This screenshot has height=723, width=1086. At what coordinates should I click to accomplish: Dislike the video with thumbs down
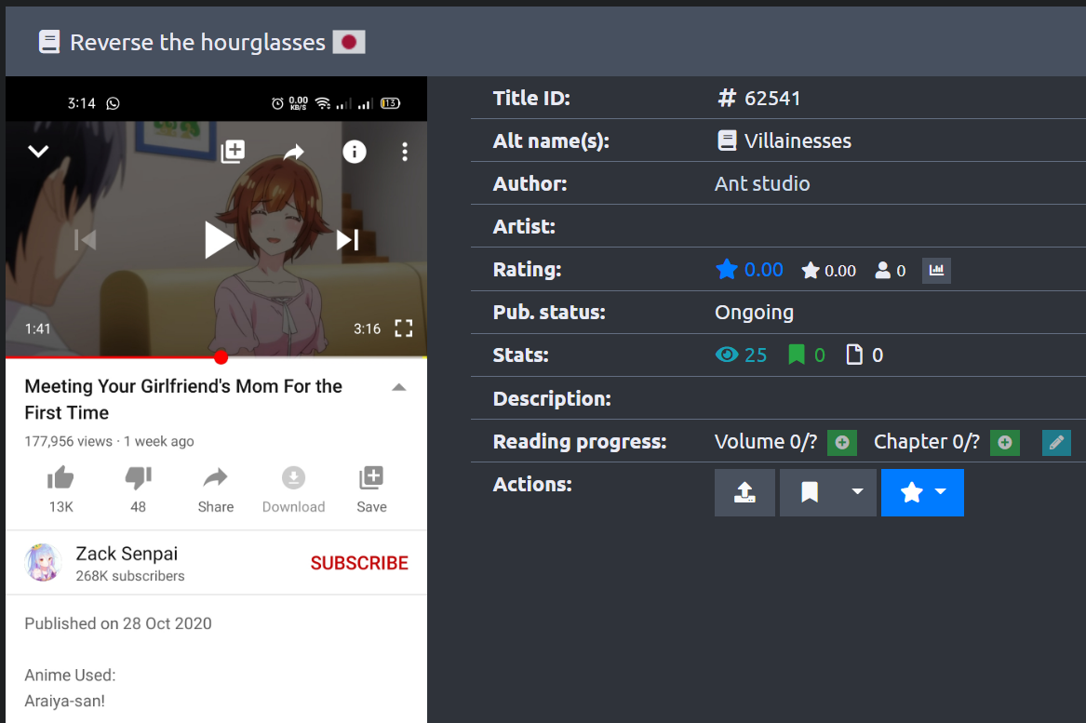[x=138, y=478]
